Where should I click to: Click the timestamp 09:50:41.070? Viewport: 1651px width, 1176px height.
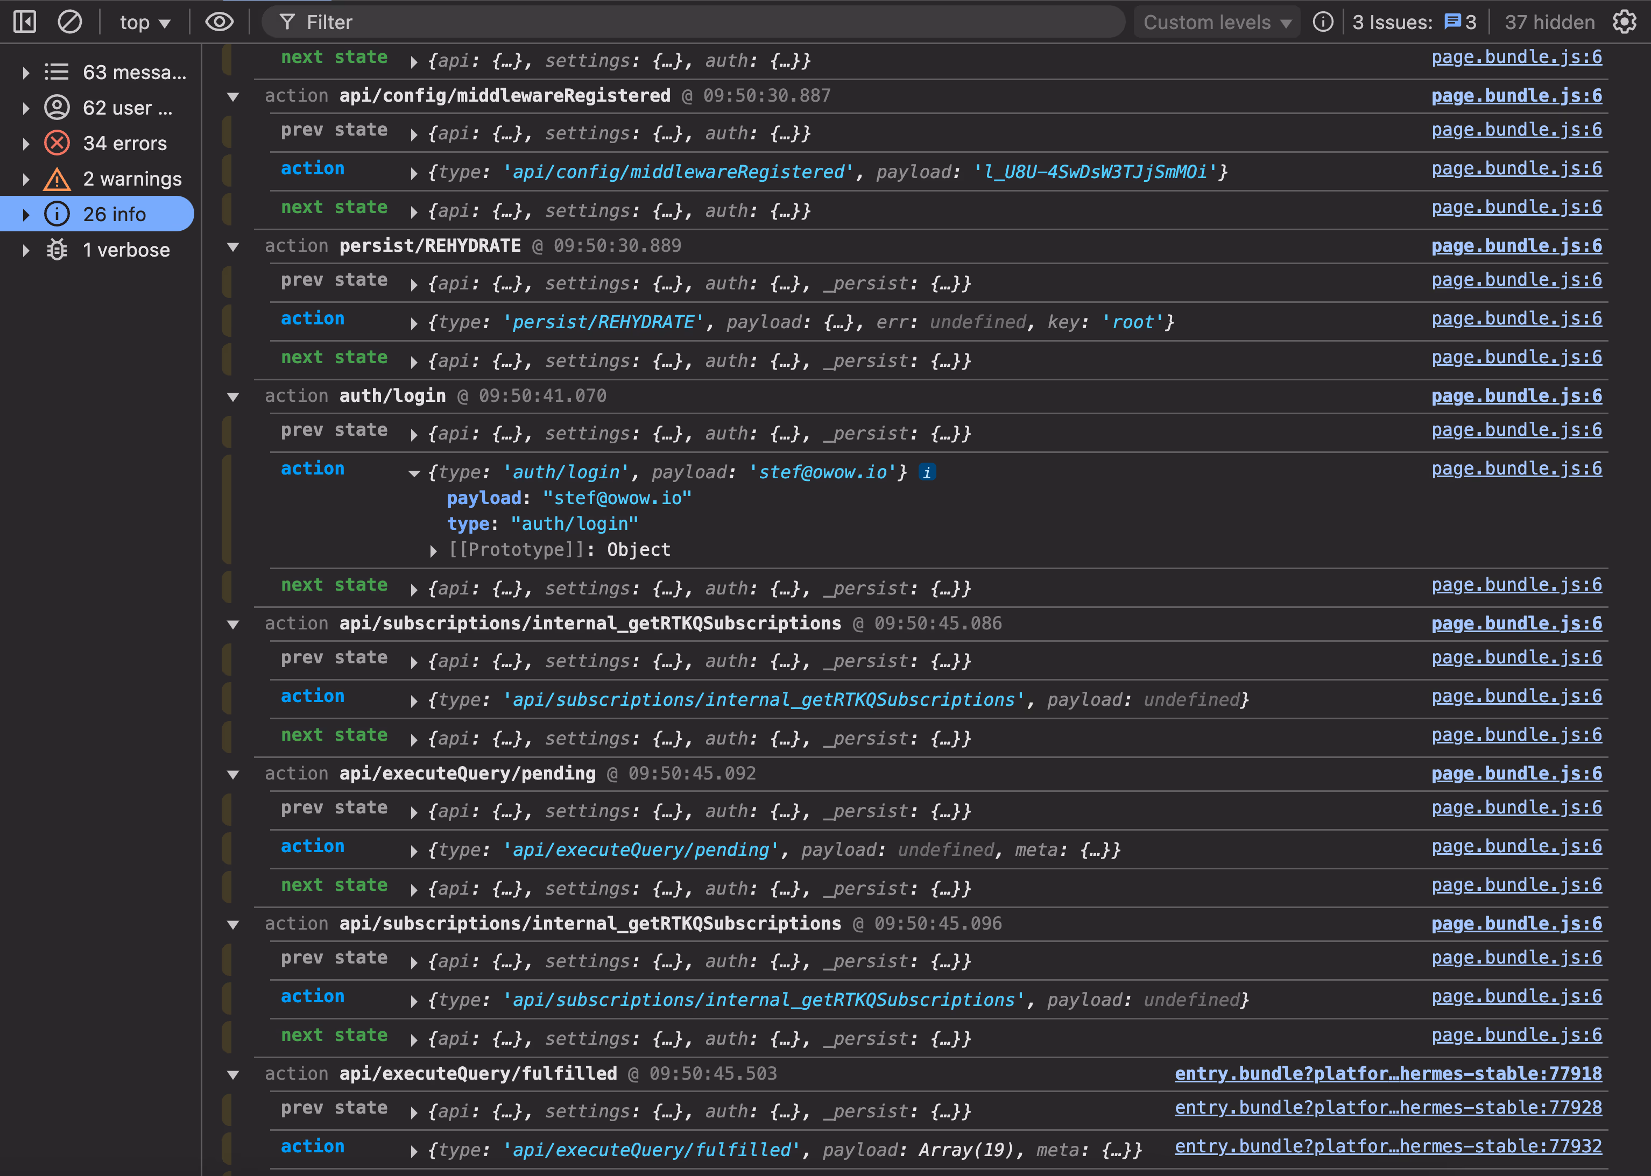click(542, 396)
